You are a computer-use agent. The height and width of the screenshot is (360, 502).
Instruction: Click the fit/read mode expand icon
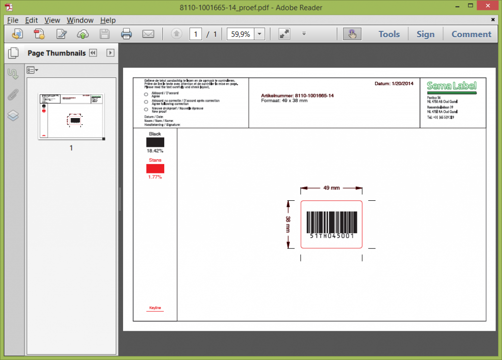(284, 34)
